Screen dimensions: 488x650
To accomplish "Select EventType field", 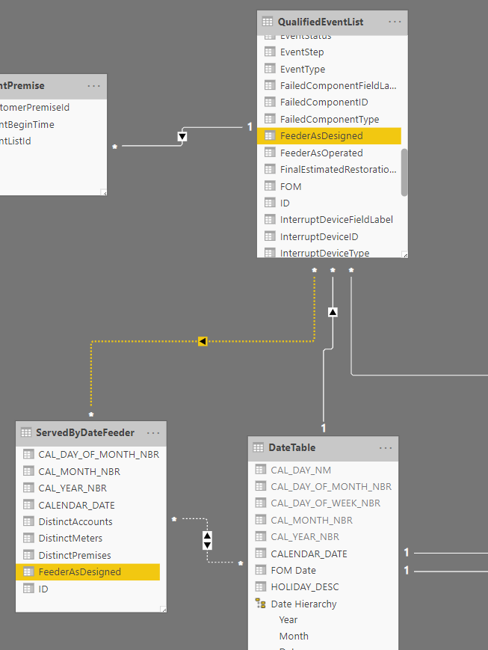I will 303,70.
